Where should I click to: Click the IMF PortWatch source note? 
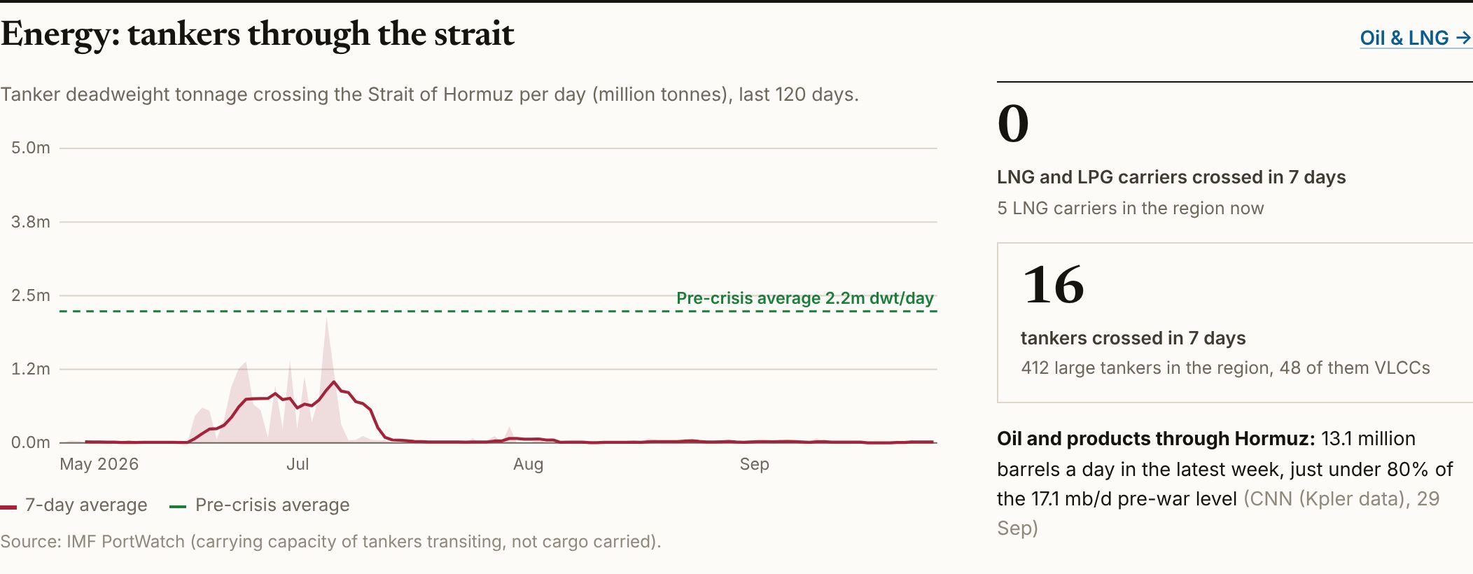330,542
